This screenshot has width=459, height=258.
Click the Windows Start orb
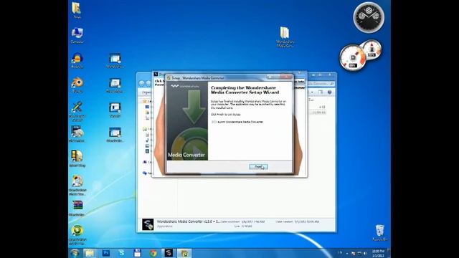pyautogui.click(x=75, y=253)
